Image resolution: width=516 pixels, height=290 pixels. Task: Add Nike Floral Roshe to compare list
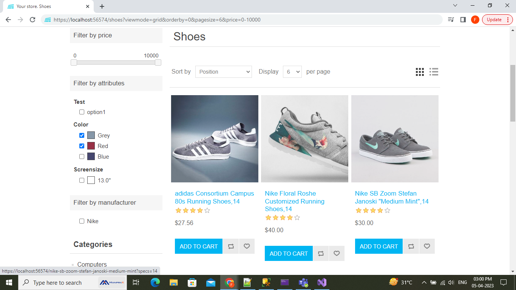(x=321, y=253)
